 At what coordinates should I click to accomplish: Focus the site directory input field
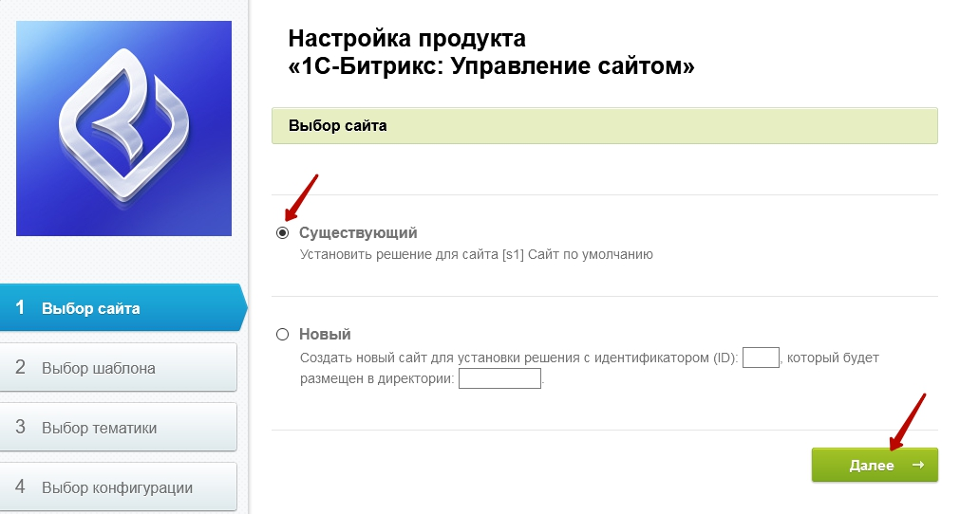click(x=499, y=378)
